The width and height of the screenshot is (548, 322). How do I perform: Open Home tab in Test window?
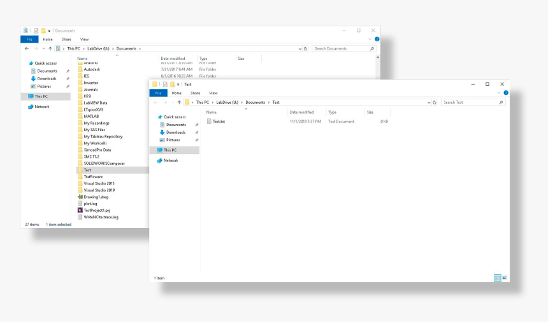coord(177,93)
